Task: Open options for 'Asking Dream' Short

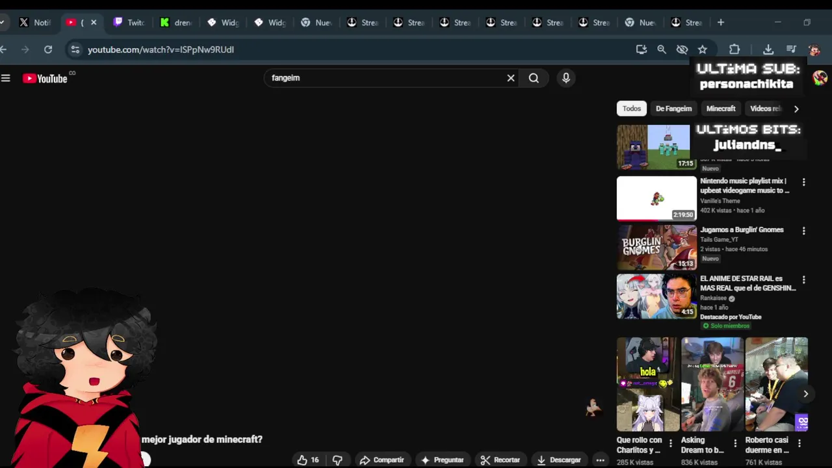Action: coord(735,443)
